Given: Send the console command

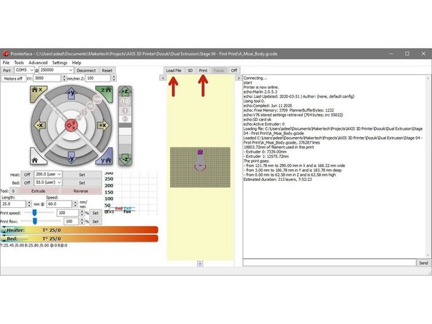Looking at the screenshot, I should [x=423, y=263].
